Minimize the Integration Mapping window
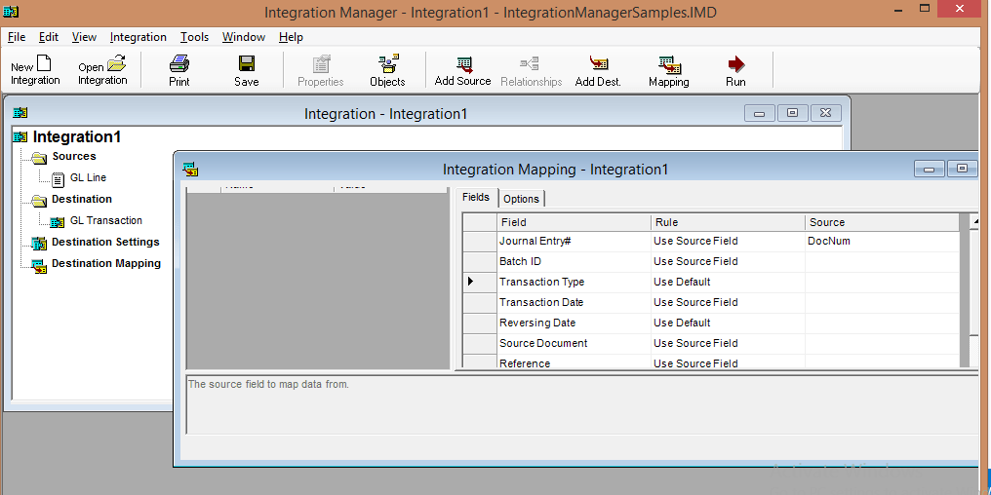991x495 pixels. tap(930, 169)
